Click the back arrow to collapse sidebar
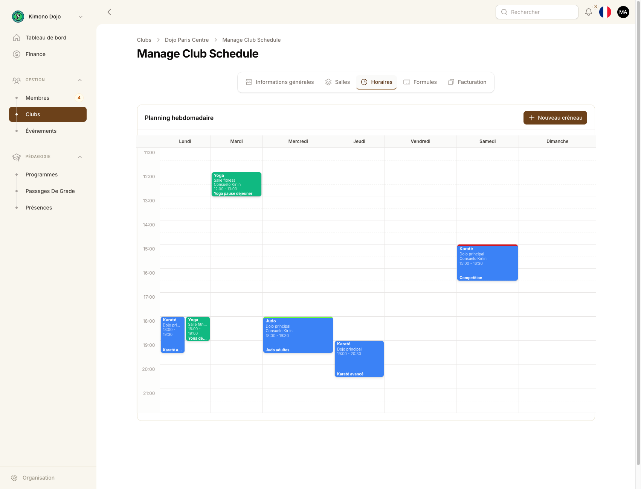Viewport: 641px width, 489px height. pos(109,12)
